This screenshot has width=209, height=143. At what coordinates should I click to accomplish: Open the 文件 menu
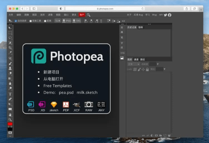click(11, 15)
